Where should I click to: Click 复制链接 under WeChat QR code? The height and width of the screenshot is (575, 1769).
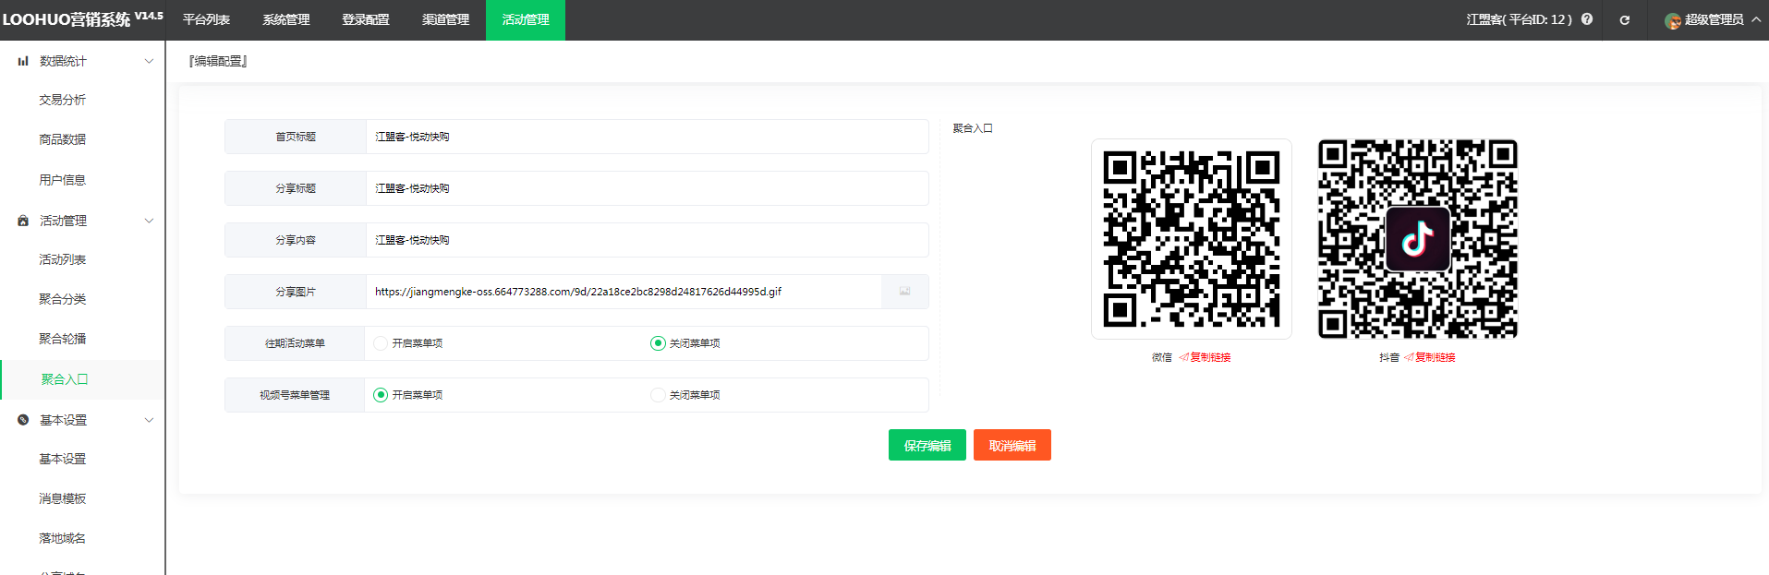point(1210,357)
